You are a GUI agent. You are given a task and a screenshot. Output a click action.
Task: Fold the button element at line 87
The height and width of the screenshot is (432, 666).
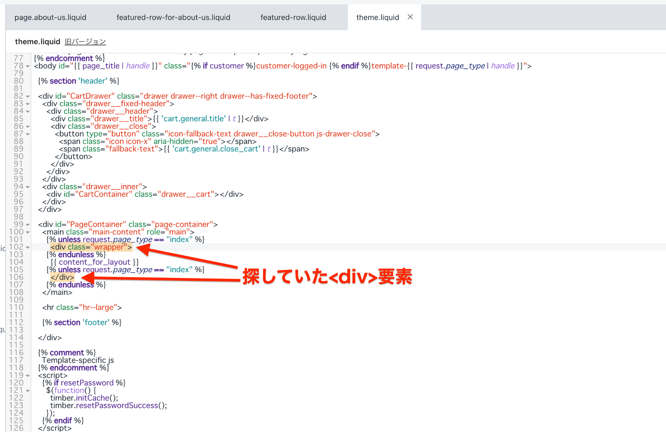tap(28, 134)
